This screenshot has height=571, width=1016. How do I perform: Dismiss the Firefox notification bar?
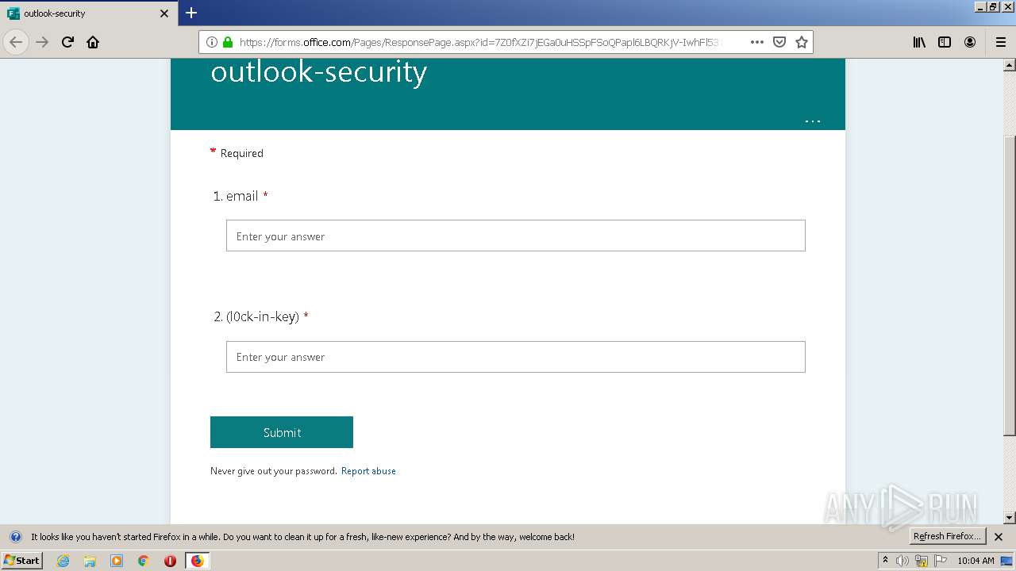coord(999,537)
